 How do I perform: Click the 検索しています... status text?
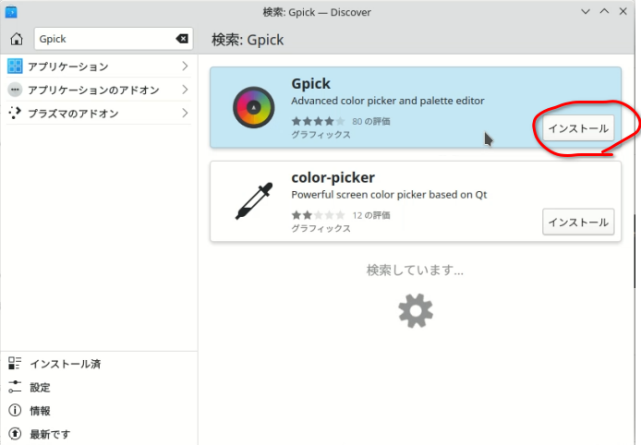(x=415, y=271)
